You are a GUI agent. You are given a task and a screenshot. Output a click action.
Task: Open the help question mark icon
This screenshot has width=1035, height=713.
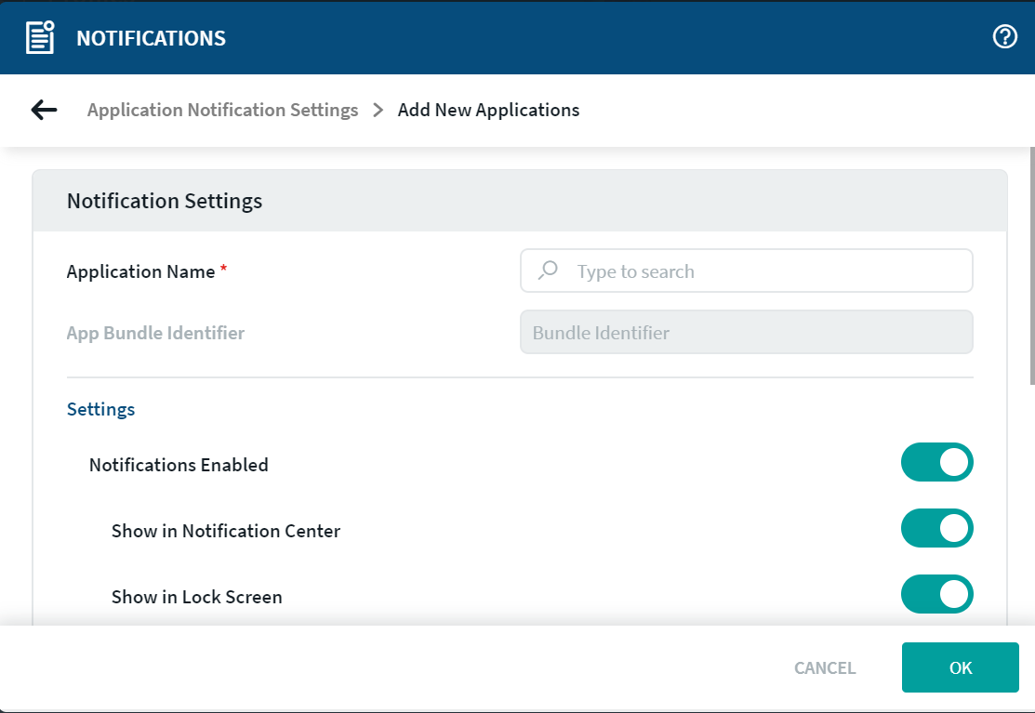pyautogui.click(x=1004, y=37)
